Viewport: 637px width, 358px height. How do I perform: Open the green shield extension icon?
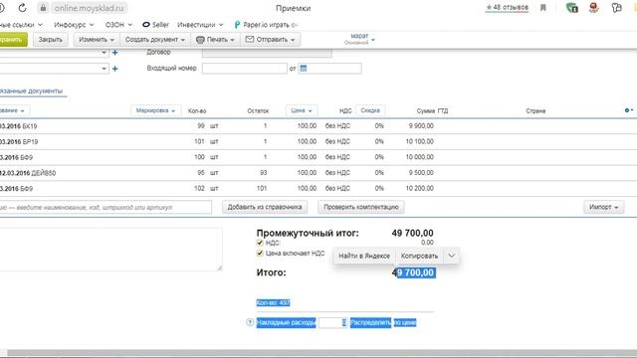click(x=572, y=8)
